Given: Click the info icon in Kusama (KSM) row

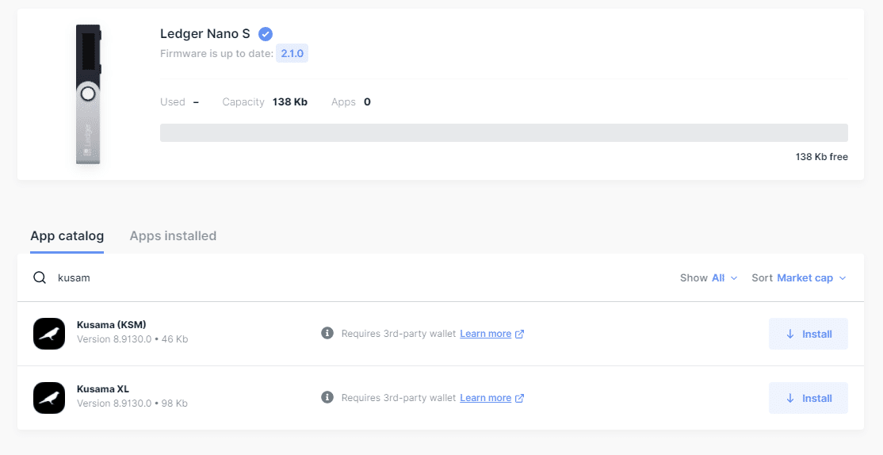Looking at the screenshot, I should coord(327,334).
